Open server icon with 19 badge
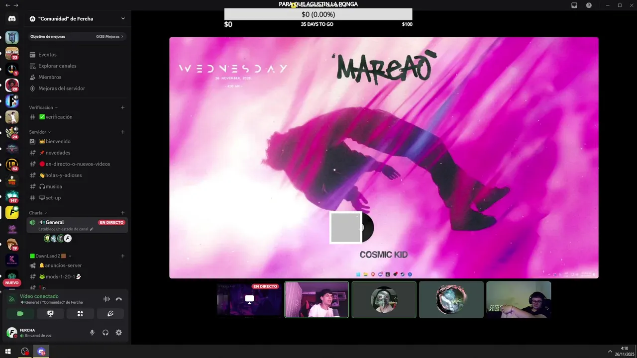This screenshot has height=358, width=637. [12, 244]
